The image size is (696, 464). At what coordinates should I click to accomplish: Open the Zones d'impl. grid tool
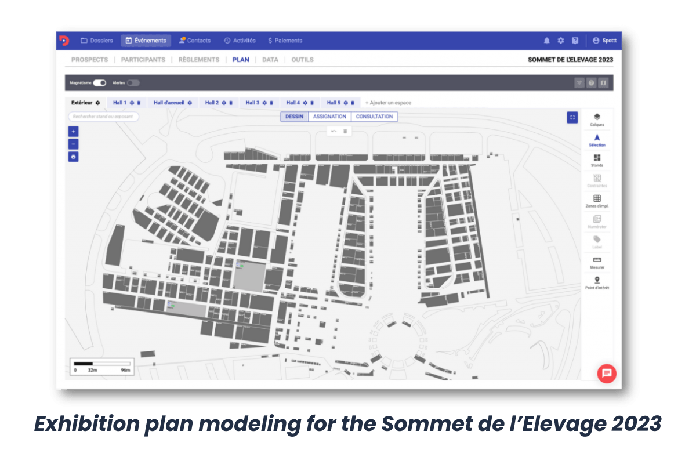[597, 201]
